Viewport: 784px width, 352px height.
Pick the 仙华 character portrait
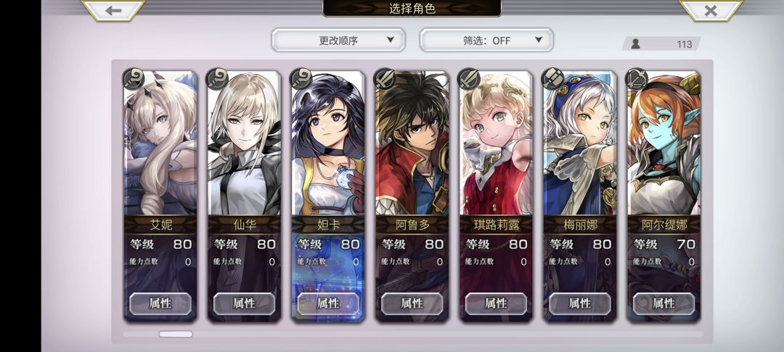point(244,143)
